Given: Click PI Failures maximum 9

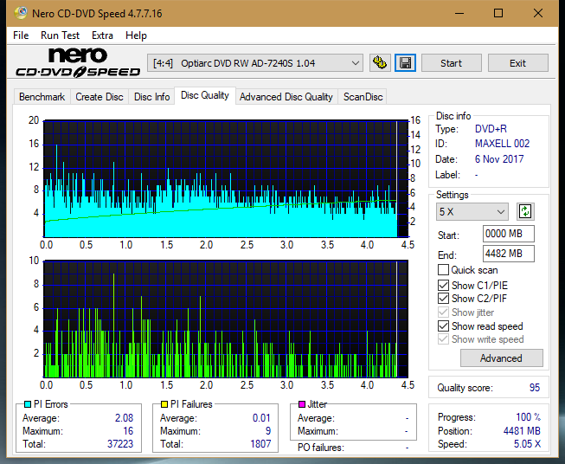Looking at the screenshot, I should (268, 431).
